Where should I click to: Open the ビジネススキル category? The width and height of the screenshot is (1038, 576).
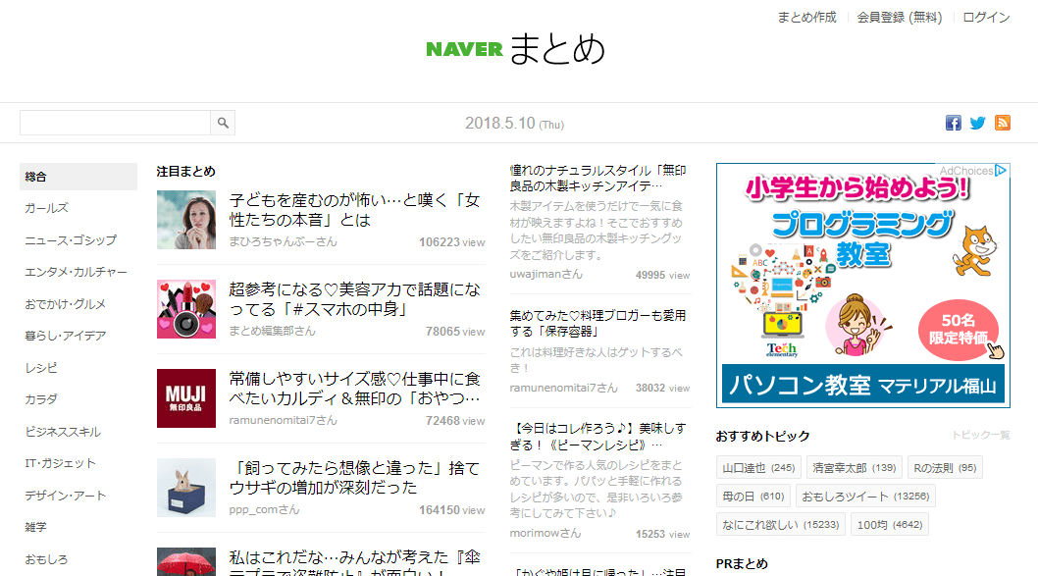click(x=63, y=432)
